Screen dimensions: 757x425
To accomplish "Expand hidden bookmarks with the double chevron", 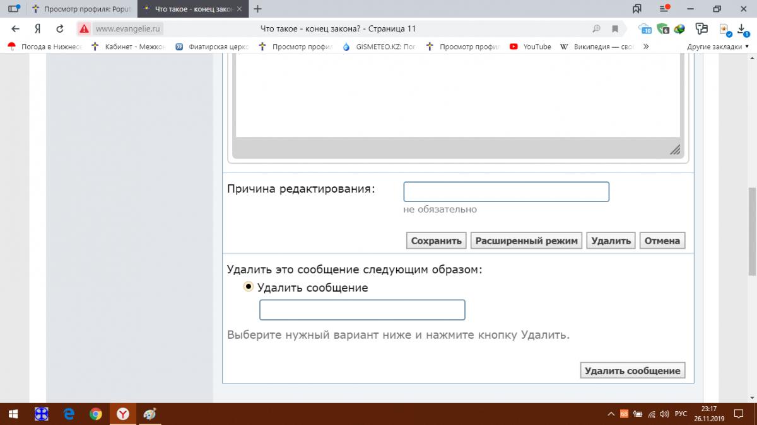I will (x=645, y=47).
